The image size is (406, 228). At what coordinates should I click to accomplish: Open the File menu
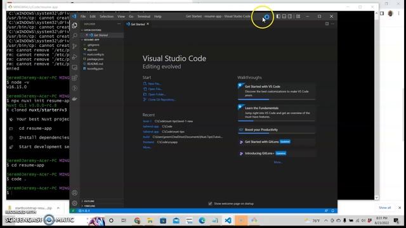pyautogui.click(x=83, y=16)
